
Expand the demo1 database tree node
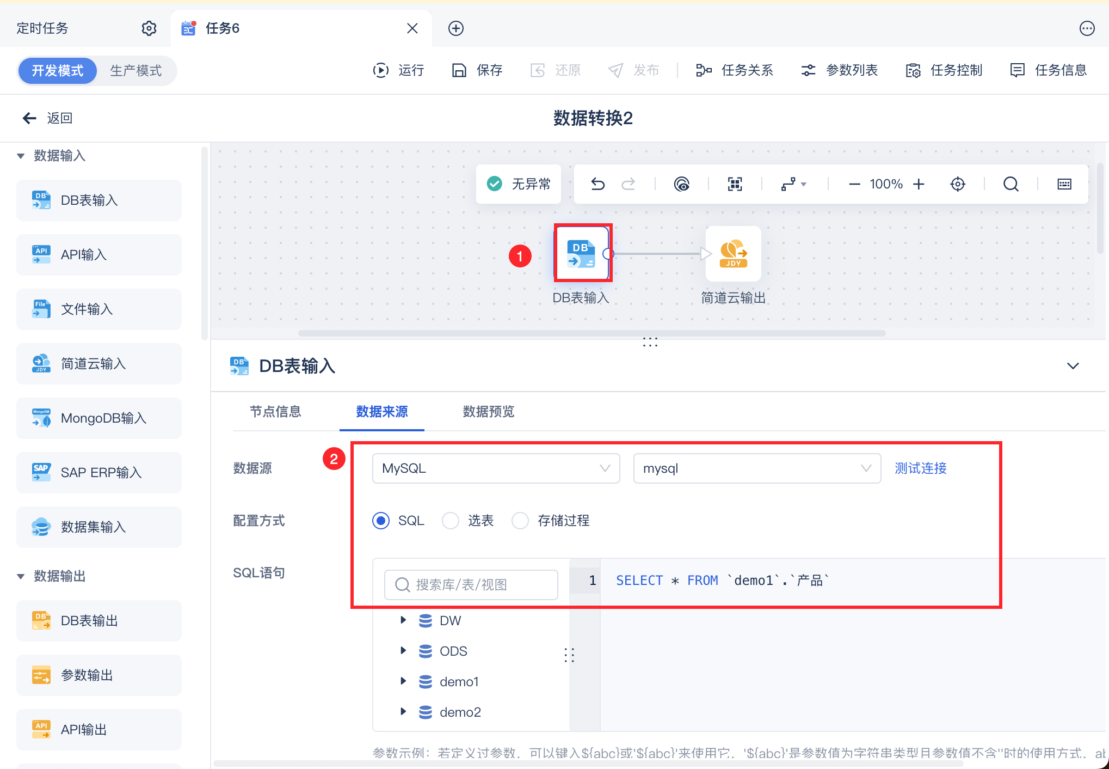click(403, 681)
